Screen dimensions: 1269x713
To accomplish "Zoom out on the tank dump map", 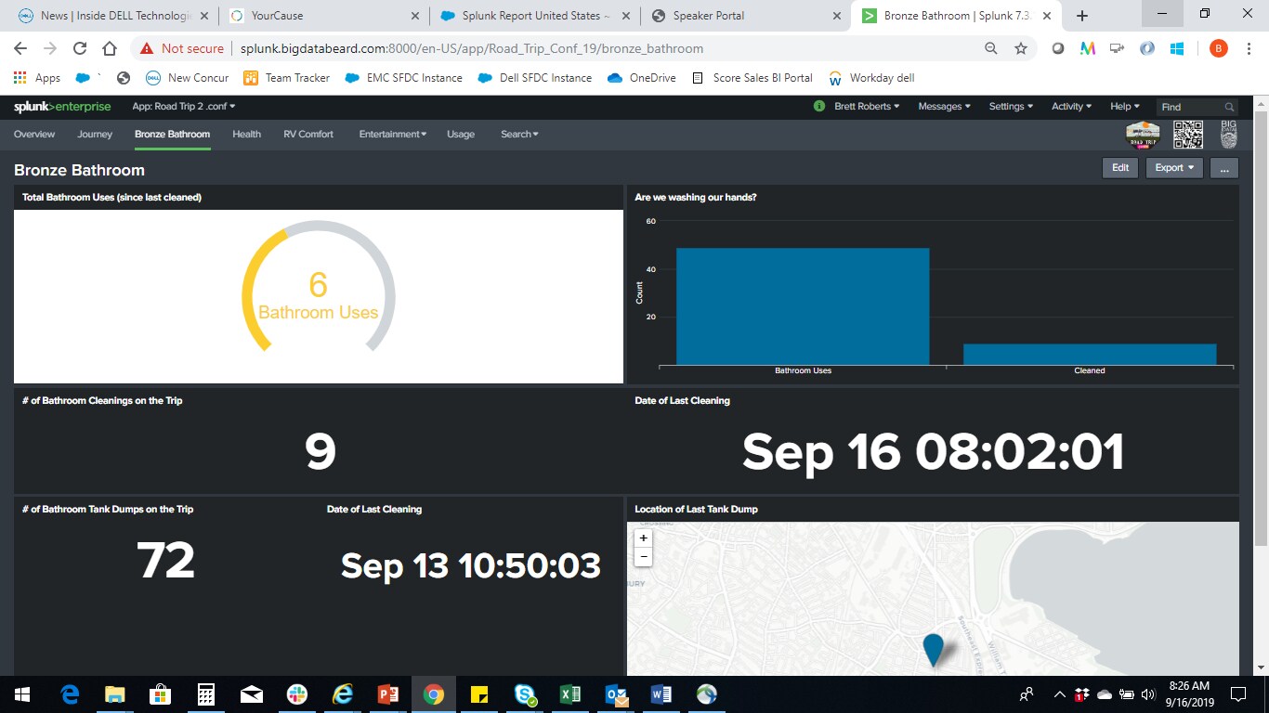I will pyautogui.click(x=643, y=557).
